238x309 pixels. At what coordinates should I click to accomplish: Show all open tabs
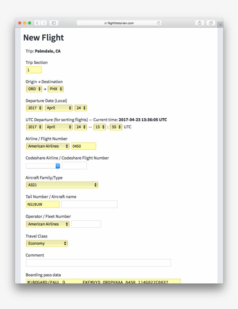click(211, 23)
